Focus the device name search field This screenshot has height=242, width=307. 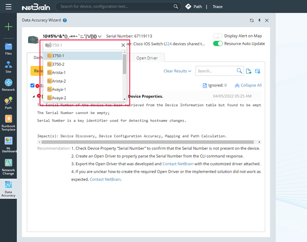(82, 45)
